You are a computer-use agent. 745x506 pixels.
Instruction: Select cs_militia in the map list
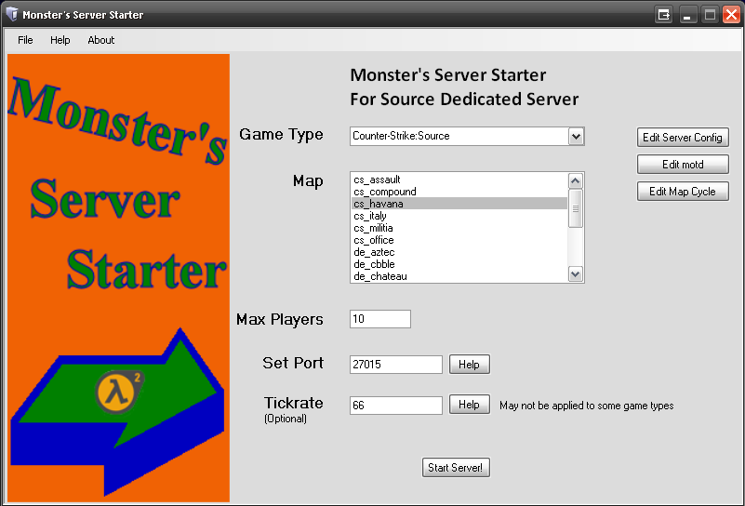click(x=459, y=228)
